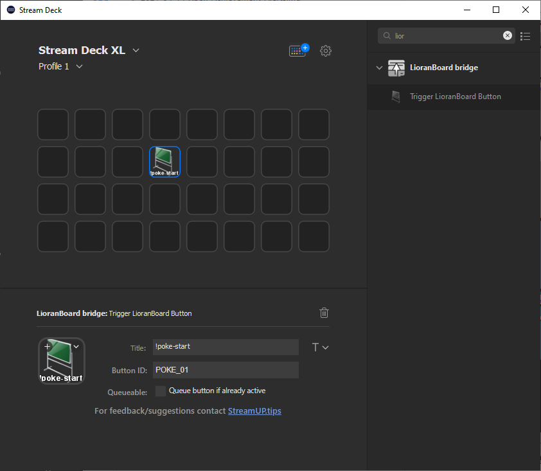
Task: Click the Title input field
Action: tap(226, 347)
